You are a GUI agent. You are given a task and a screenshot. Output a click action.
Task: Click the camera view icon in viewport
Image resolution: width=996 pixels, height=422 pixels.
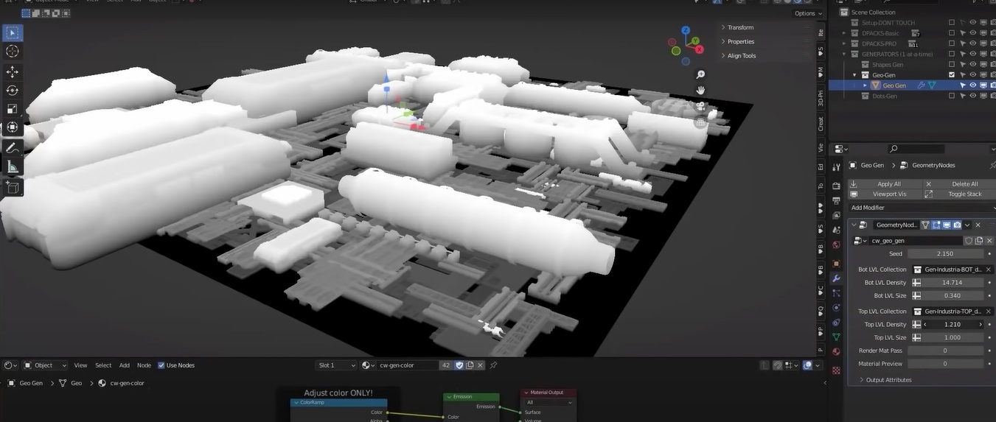click(x=700, y=107)
